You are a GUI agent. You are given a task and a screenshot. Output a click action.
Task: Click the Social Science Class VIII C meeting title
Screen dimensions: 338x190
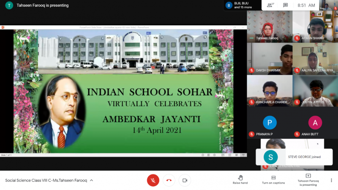coord(46,180)
